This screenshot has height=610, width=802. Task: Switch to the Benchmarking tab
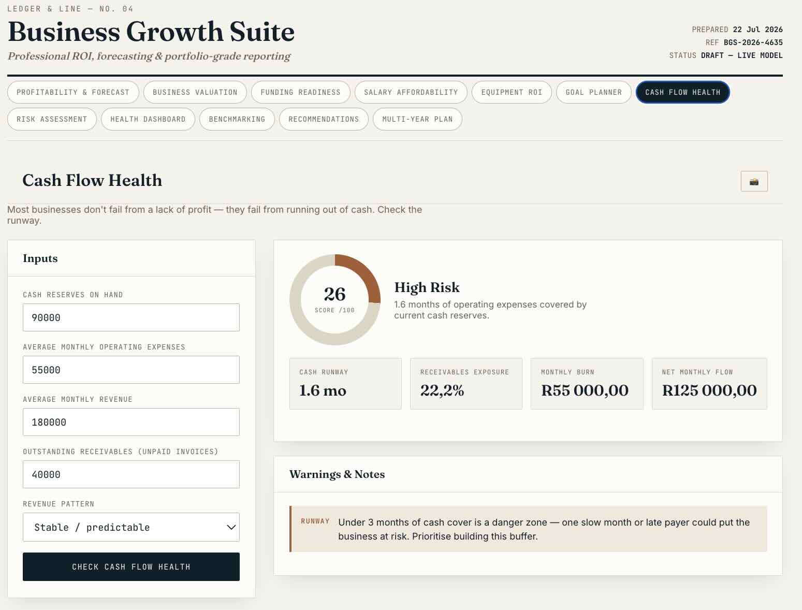pyautogui.click(x=237, y=119)
